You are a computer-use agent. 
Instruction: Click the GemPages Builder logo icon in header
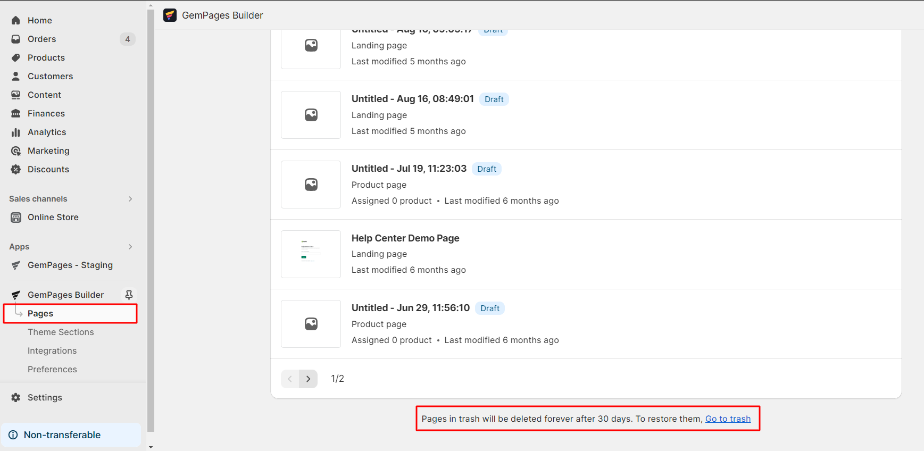pyautogui.click(x=170, y=15)
